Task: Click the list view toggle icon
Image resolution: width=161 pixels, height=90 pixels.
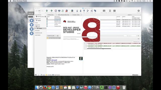Action: (x=58, y=36)
